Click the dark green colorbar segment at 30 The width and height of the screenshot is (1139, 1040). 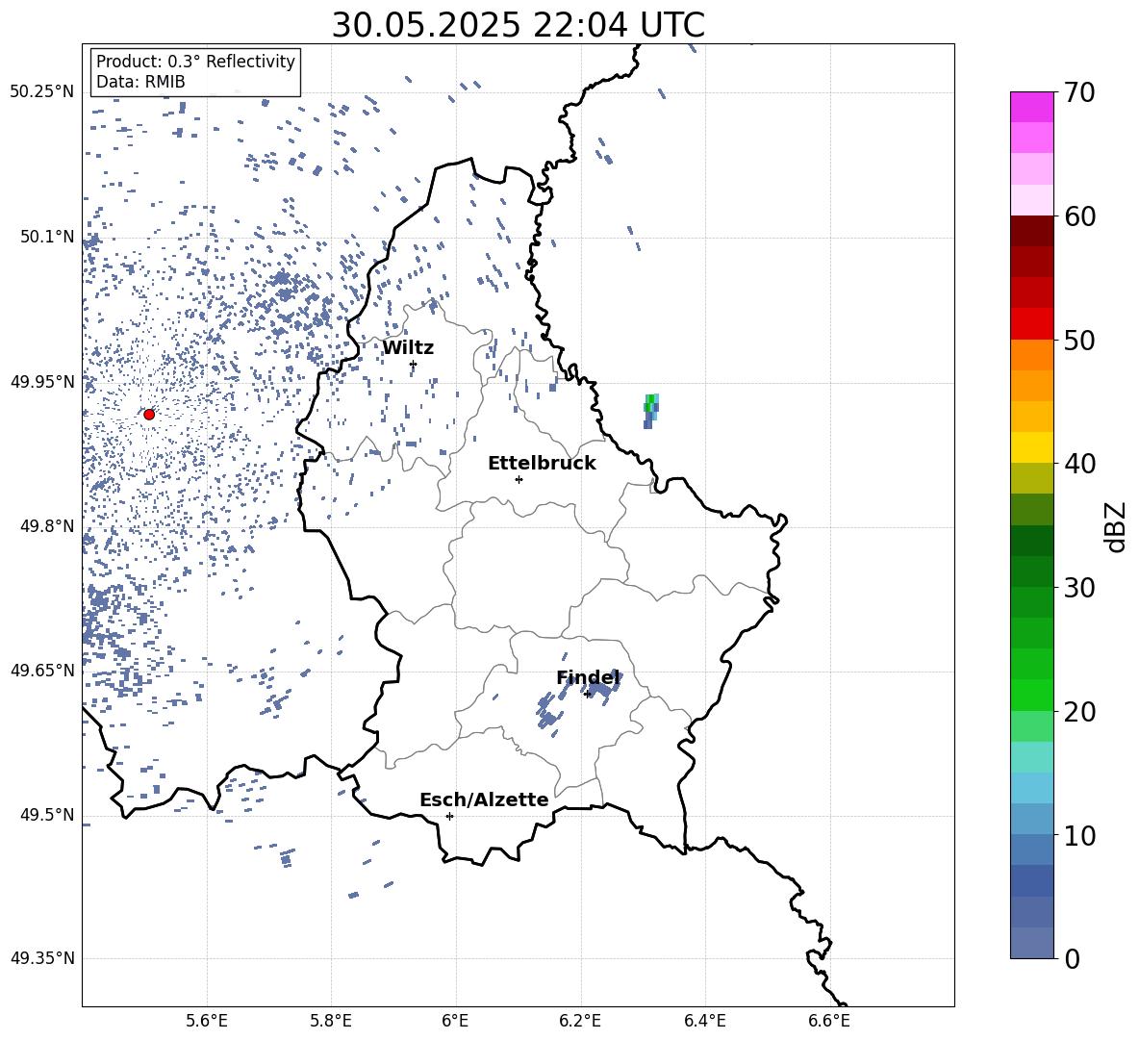click(1031, 571)
